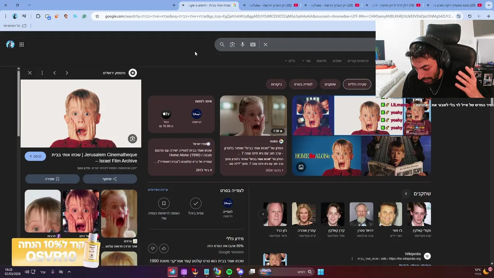
Task: Show hidden system tray icons
Action: coord(69,272)
